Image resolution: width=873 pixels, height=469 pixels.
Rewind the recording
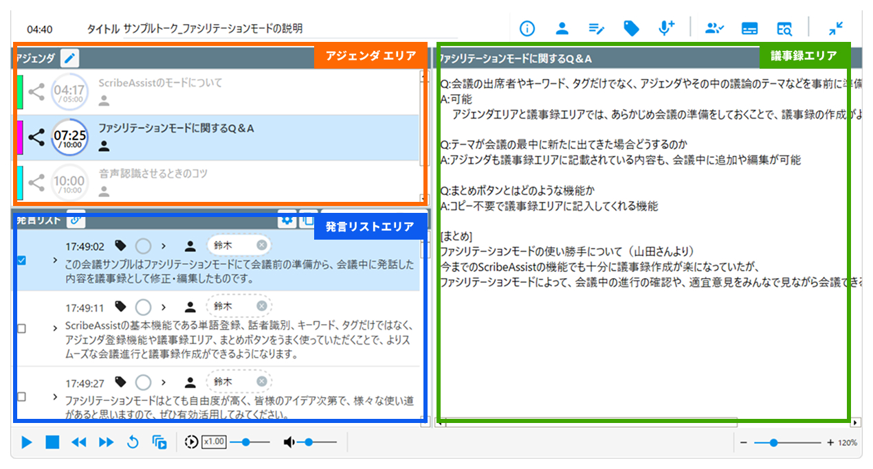point(79,442)
